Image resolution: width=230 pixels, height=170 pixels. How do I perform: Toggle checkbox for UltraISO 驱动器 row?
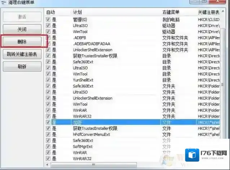pos(48,26)
